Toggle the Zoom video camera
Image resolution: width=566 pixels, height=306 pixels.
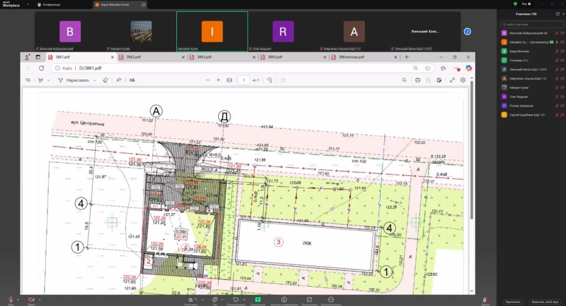click(32, 299)
